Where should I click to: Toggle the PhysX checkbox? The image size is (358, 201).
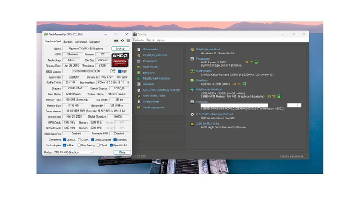98,145
